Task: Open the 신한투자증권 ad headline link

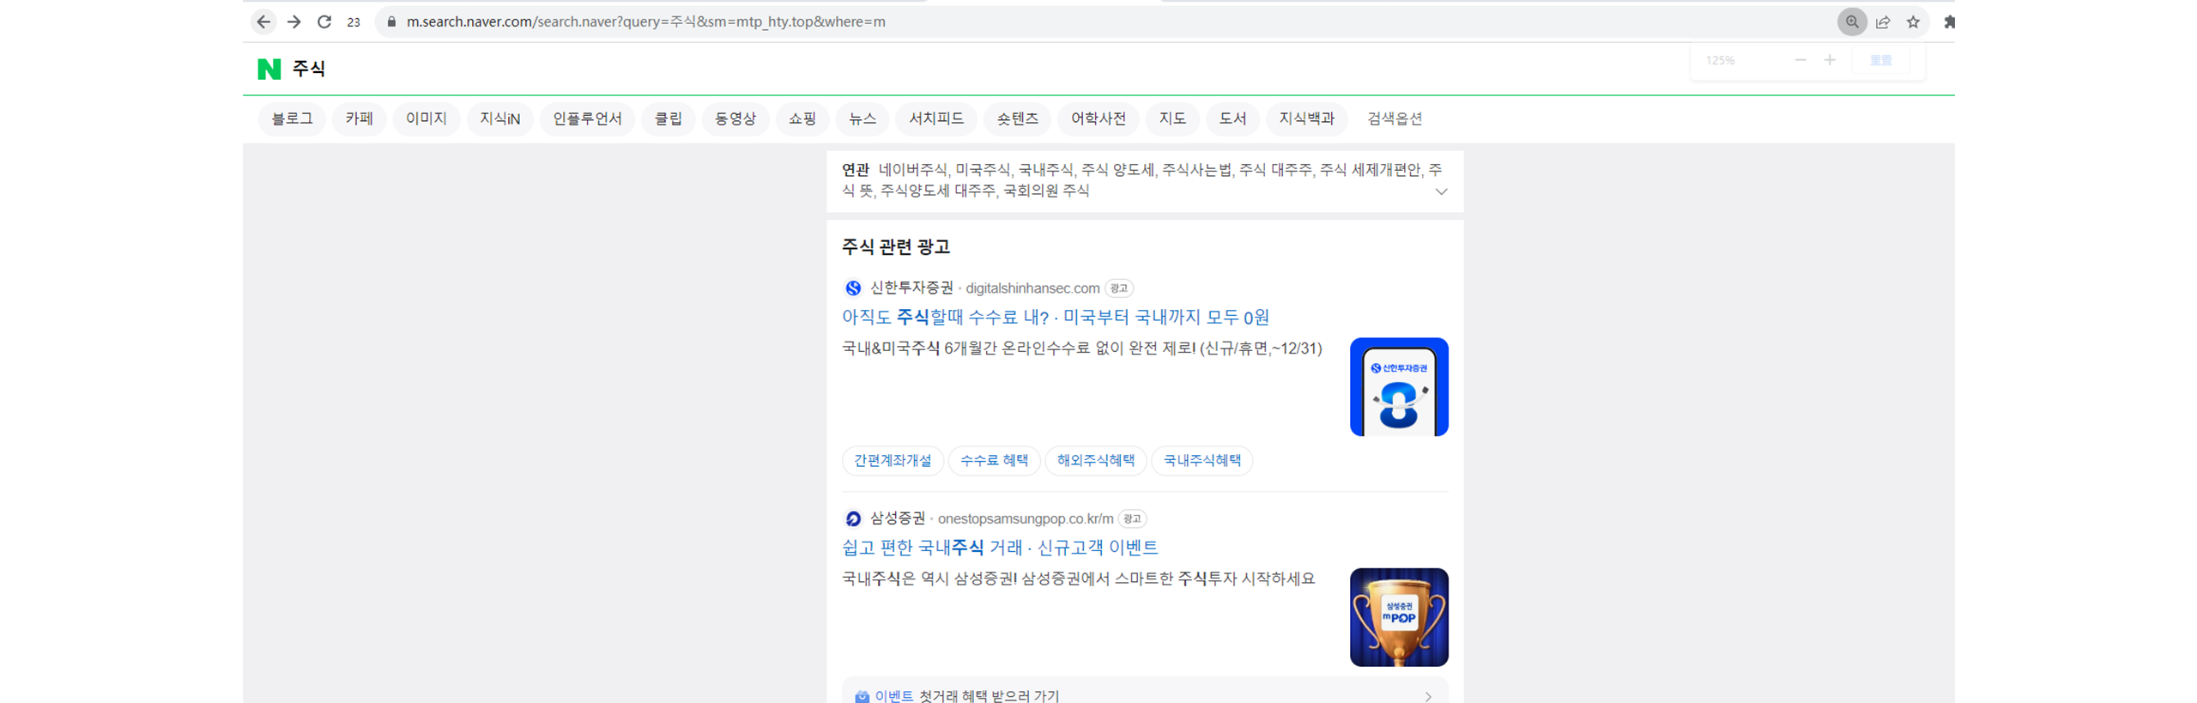Action: coord(1055,317)
